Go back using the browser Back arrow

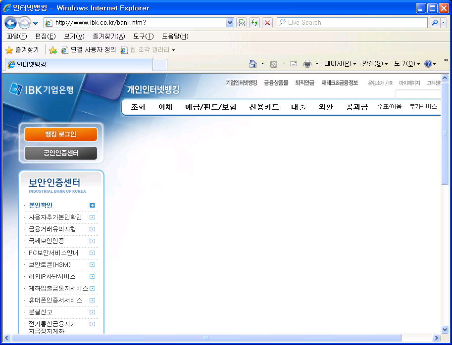point(11,23)
